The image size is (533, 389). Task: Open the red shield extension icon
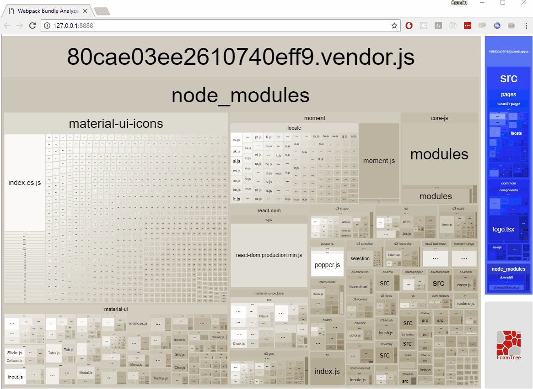(409, 26)
